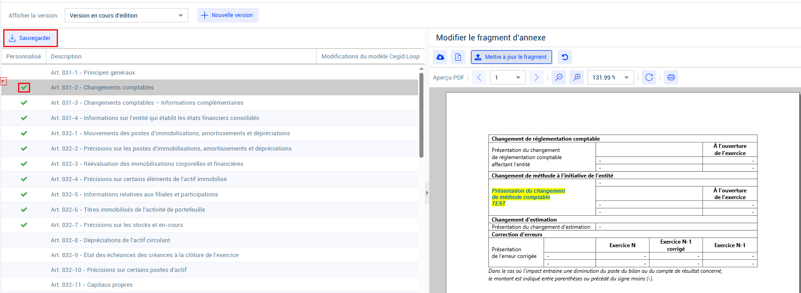Refresh the PDF preview
The image size is (801, 293).
[649, 77]
